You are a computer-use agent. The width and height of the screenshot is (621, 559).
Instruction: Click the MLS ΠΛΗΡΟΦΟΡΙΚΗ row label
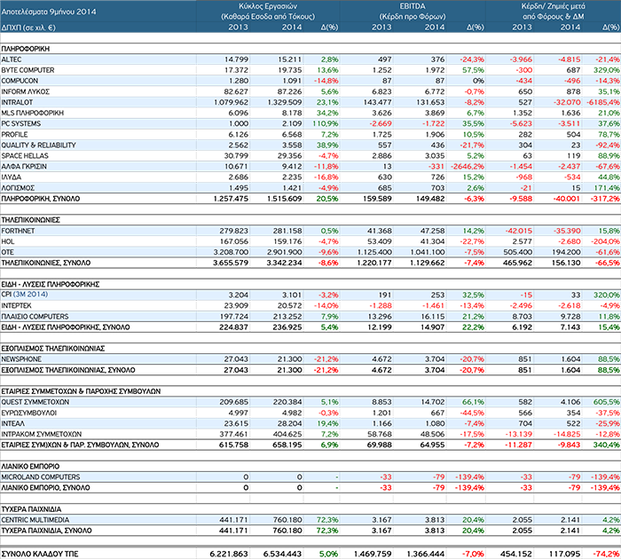pyautogui.click(x=33, y=113)
